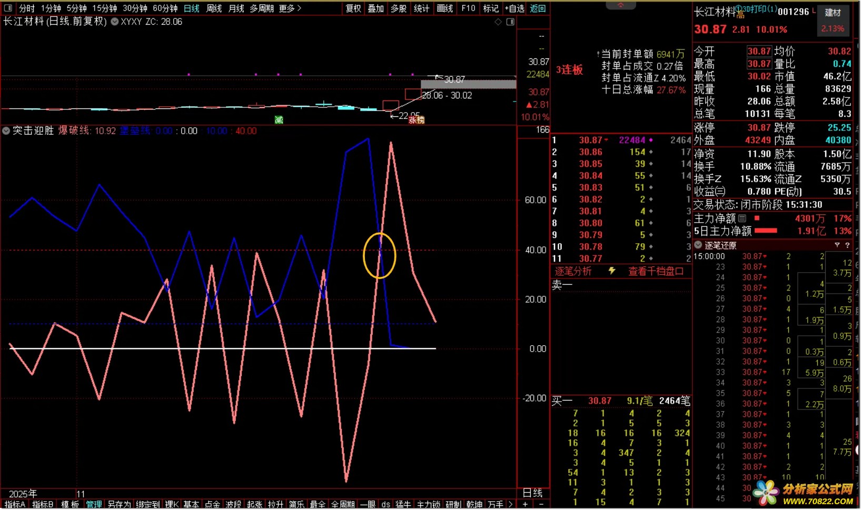This screenshot has width=862, height=510.
Task: Click the minus zoom button at bottom
Action: [x=541, y=504]
